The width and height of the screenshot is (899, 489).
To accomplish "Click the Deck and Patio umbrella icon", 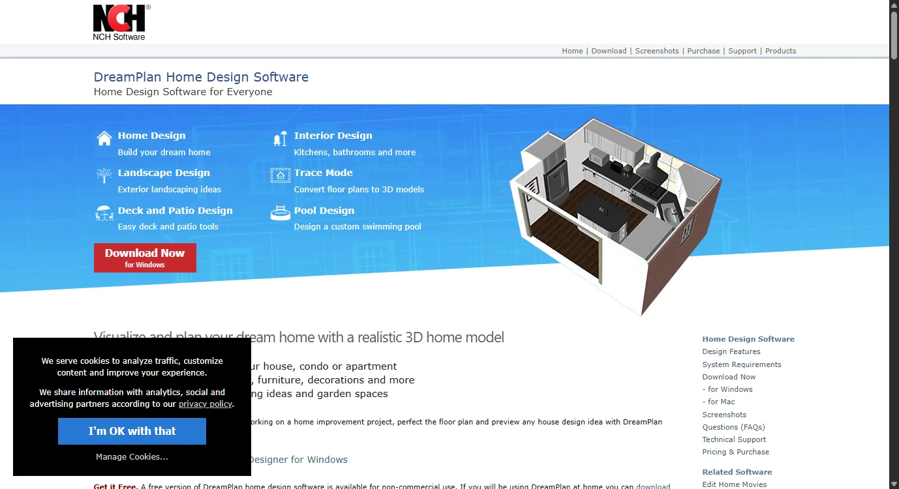I will click(x=104, y=213).
